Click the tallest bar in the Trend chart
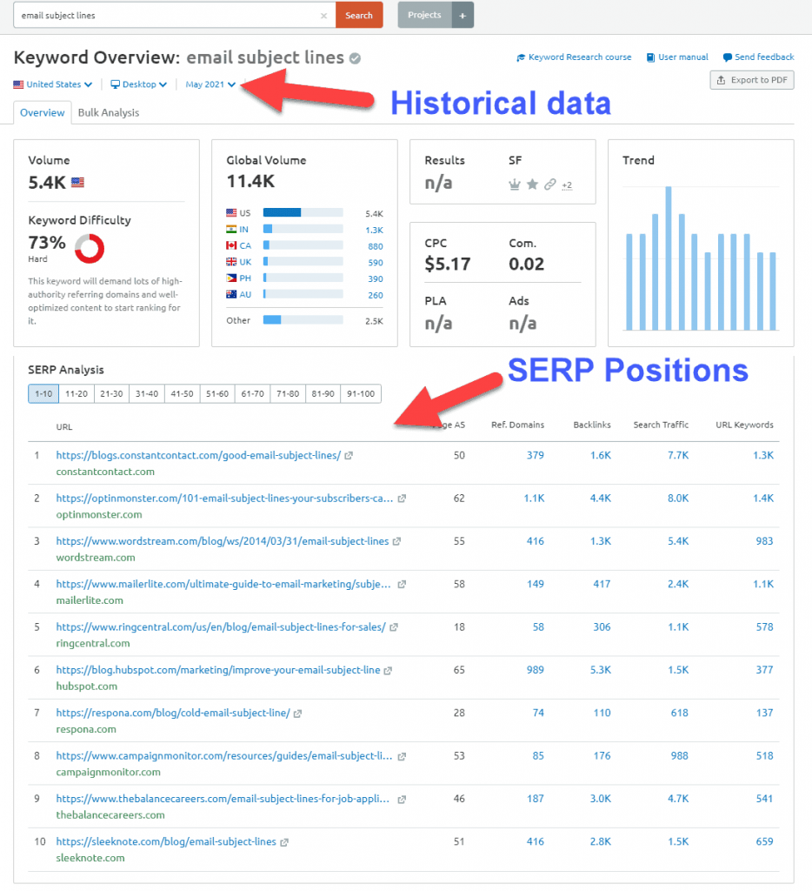 [x=669, y=258]
